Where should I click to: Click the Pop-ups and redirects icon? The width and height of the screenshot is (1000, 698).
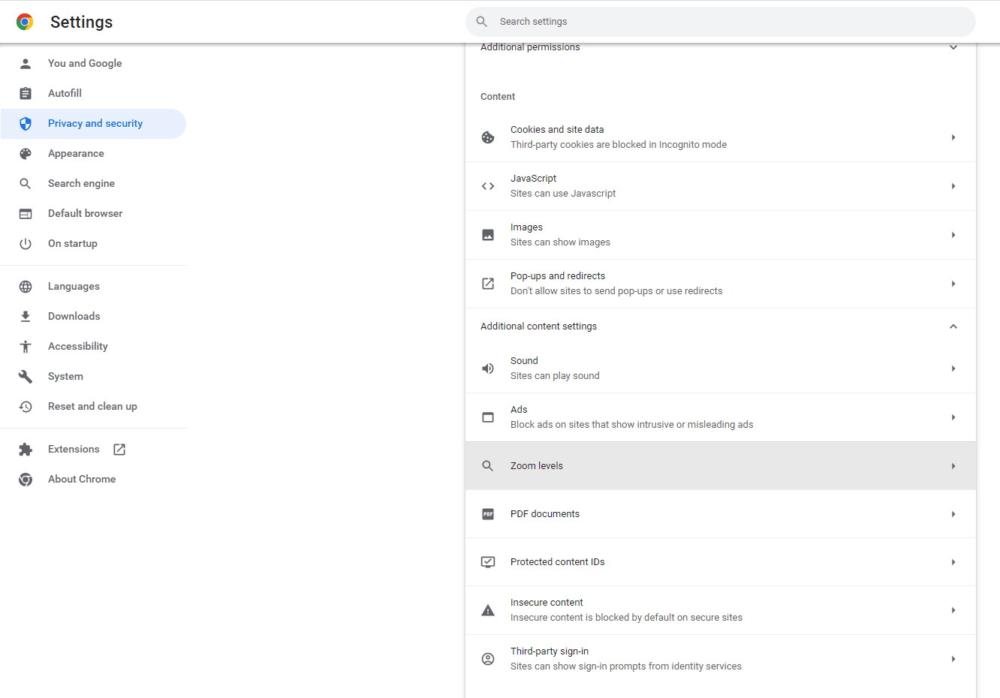coord(488,283)
